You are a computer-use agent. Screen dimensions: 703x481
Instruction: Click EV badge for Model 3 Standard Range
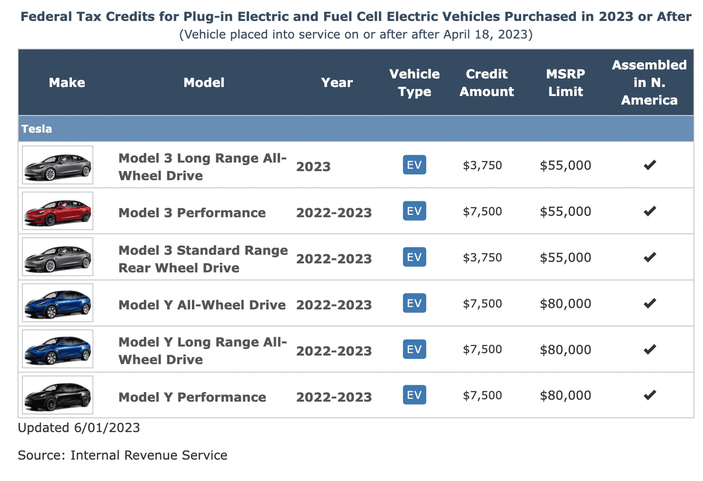coord(414,257)
